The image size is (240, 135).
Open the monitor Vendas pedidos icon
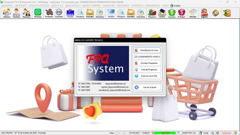tap(111, 13)
